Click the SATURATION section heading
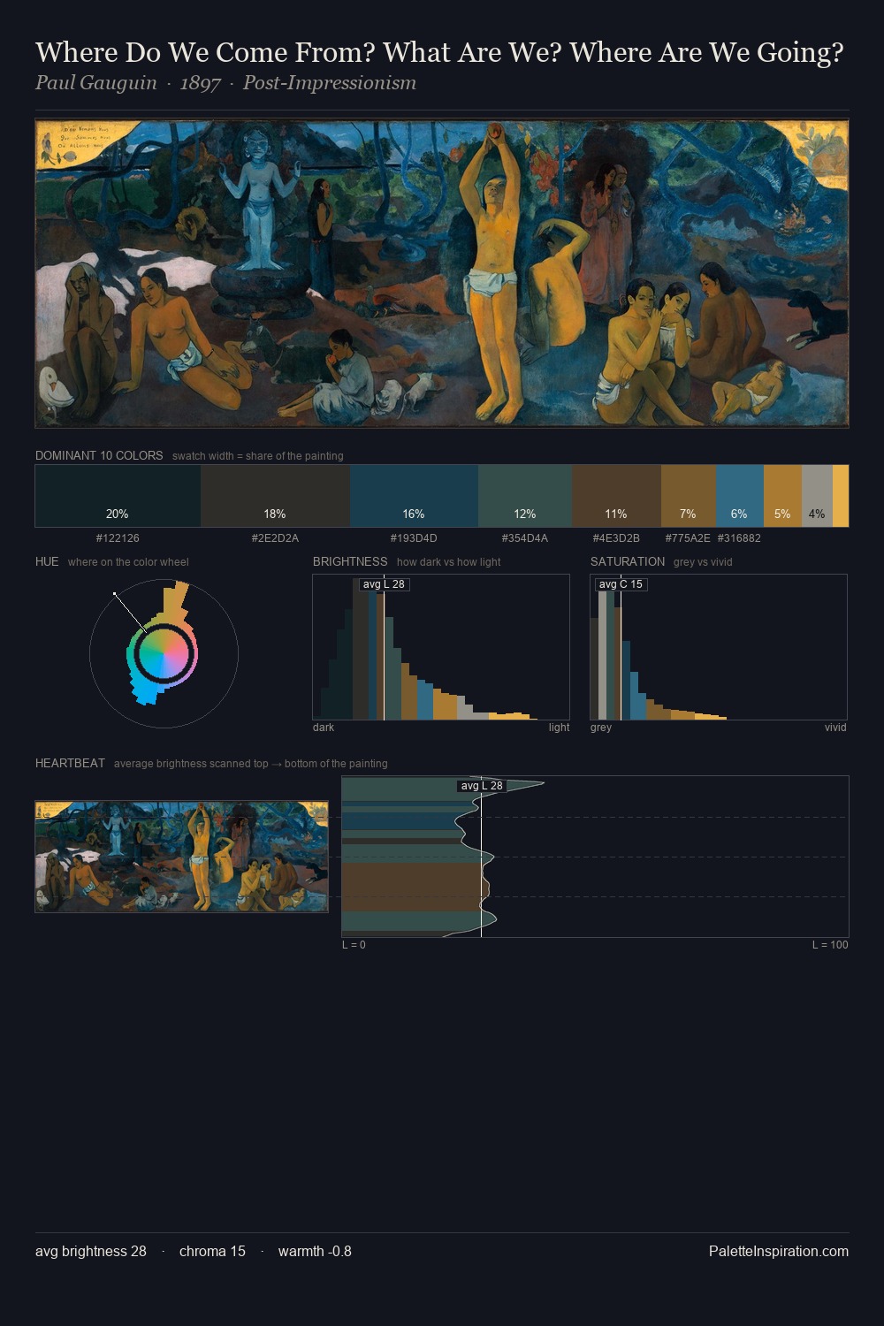The width and height of the screenshot is (884, 1326). click(628, 561)
